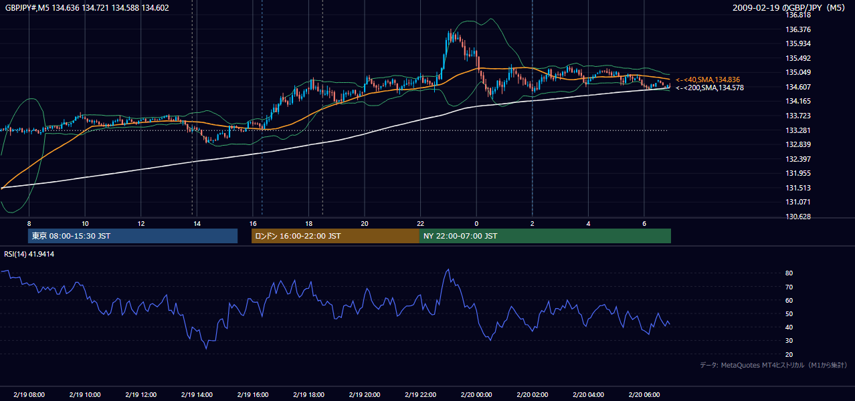Click the RSI 60 level label
The height and width of the screenshot is (401, 855).
[789, 300]
